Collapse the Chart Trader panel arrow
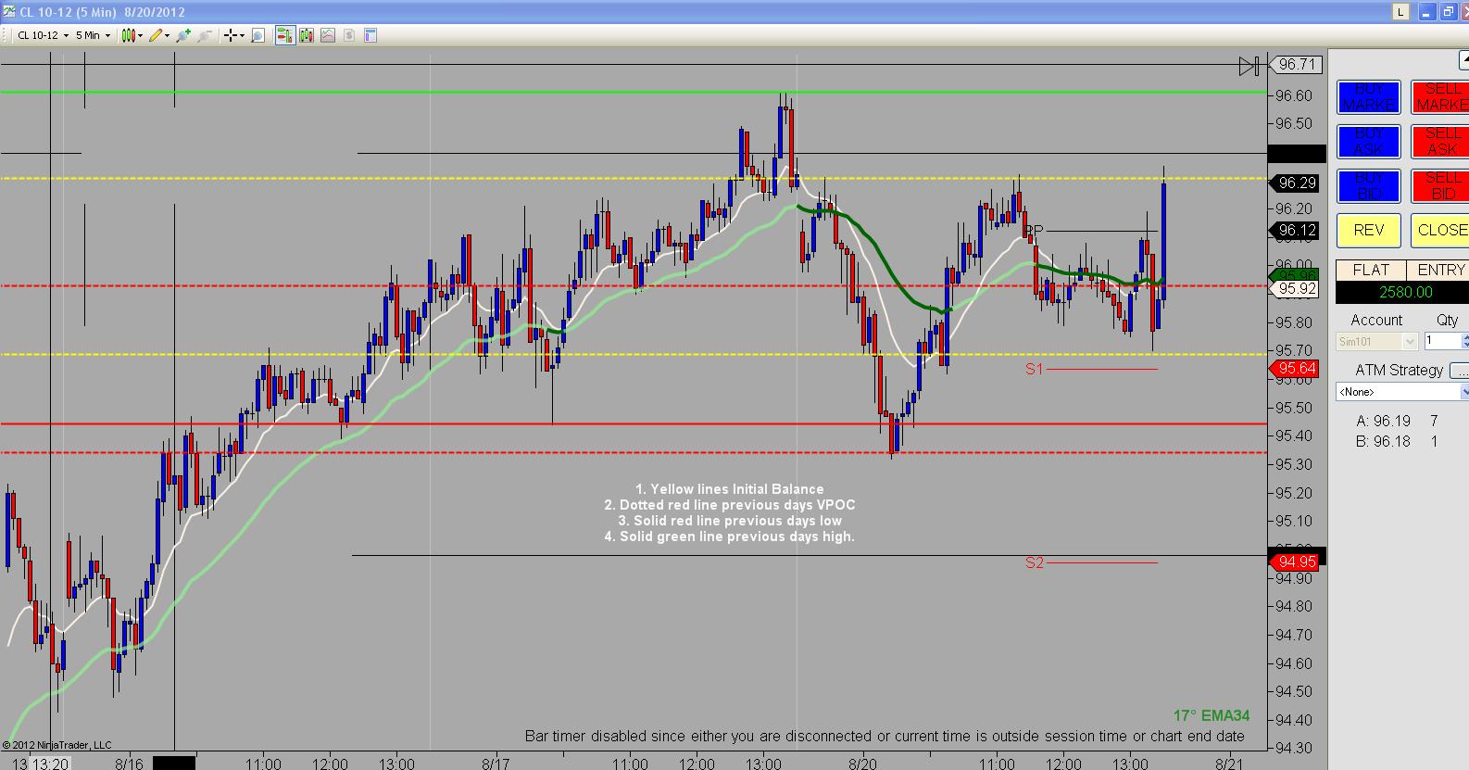This screenshot has width=1469, height=770. click(x=1463, y=61)
